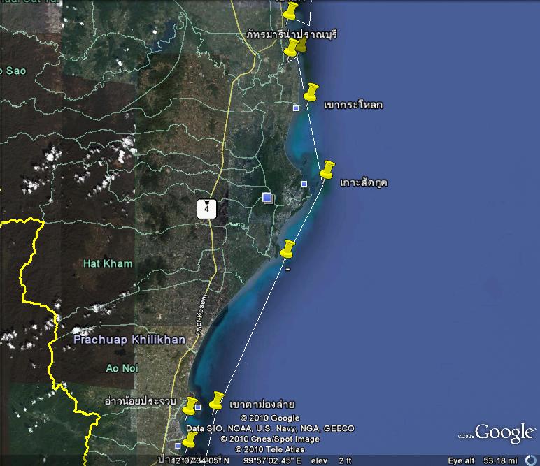Click blue square marker left of เขากระโหลก

click(296, 108)
